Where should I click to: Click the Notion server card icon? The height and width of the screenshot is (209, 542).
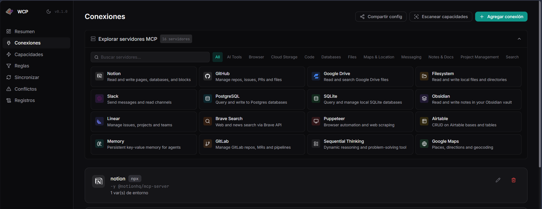99,76
